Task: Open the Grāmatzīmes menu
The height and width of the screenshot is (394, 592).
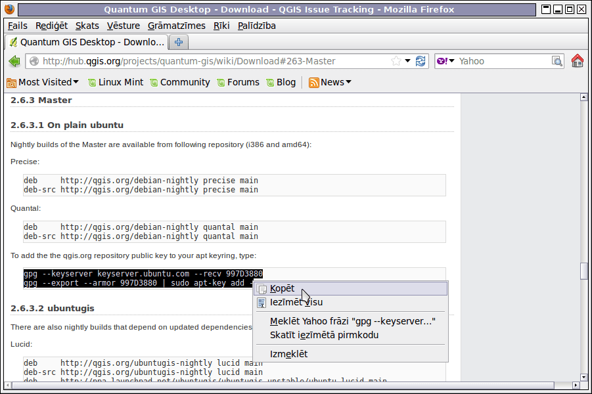Action: pyautogui.click(x=176, y=26)
